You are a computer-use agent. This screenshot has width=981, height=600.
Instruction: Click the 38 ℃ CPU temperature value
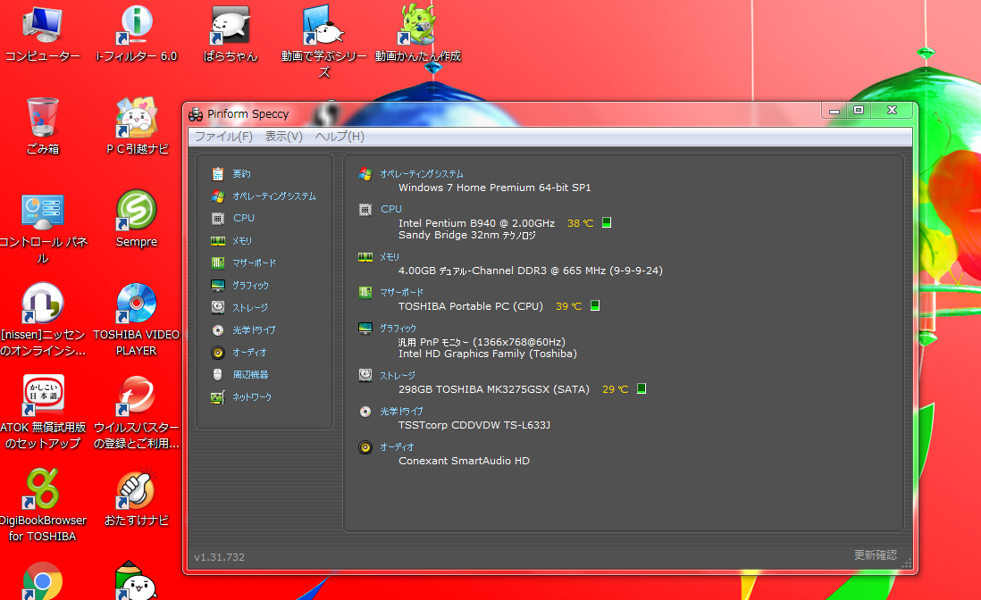click(x=581, y=223)
